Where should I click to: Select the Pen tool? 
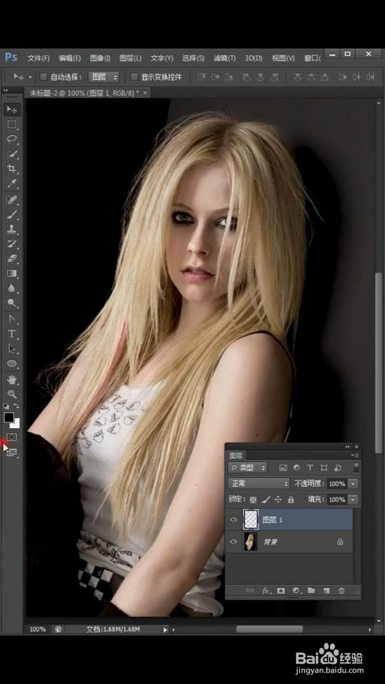pos(12,319)
